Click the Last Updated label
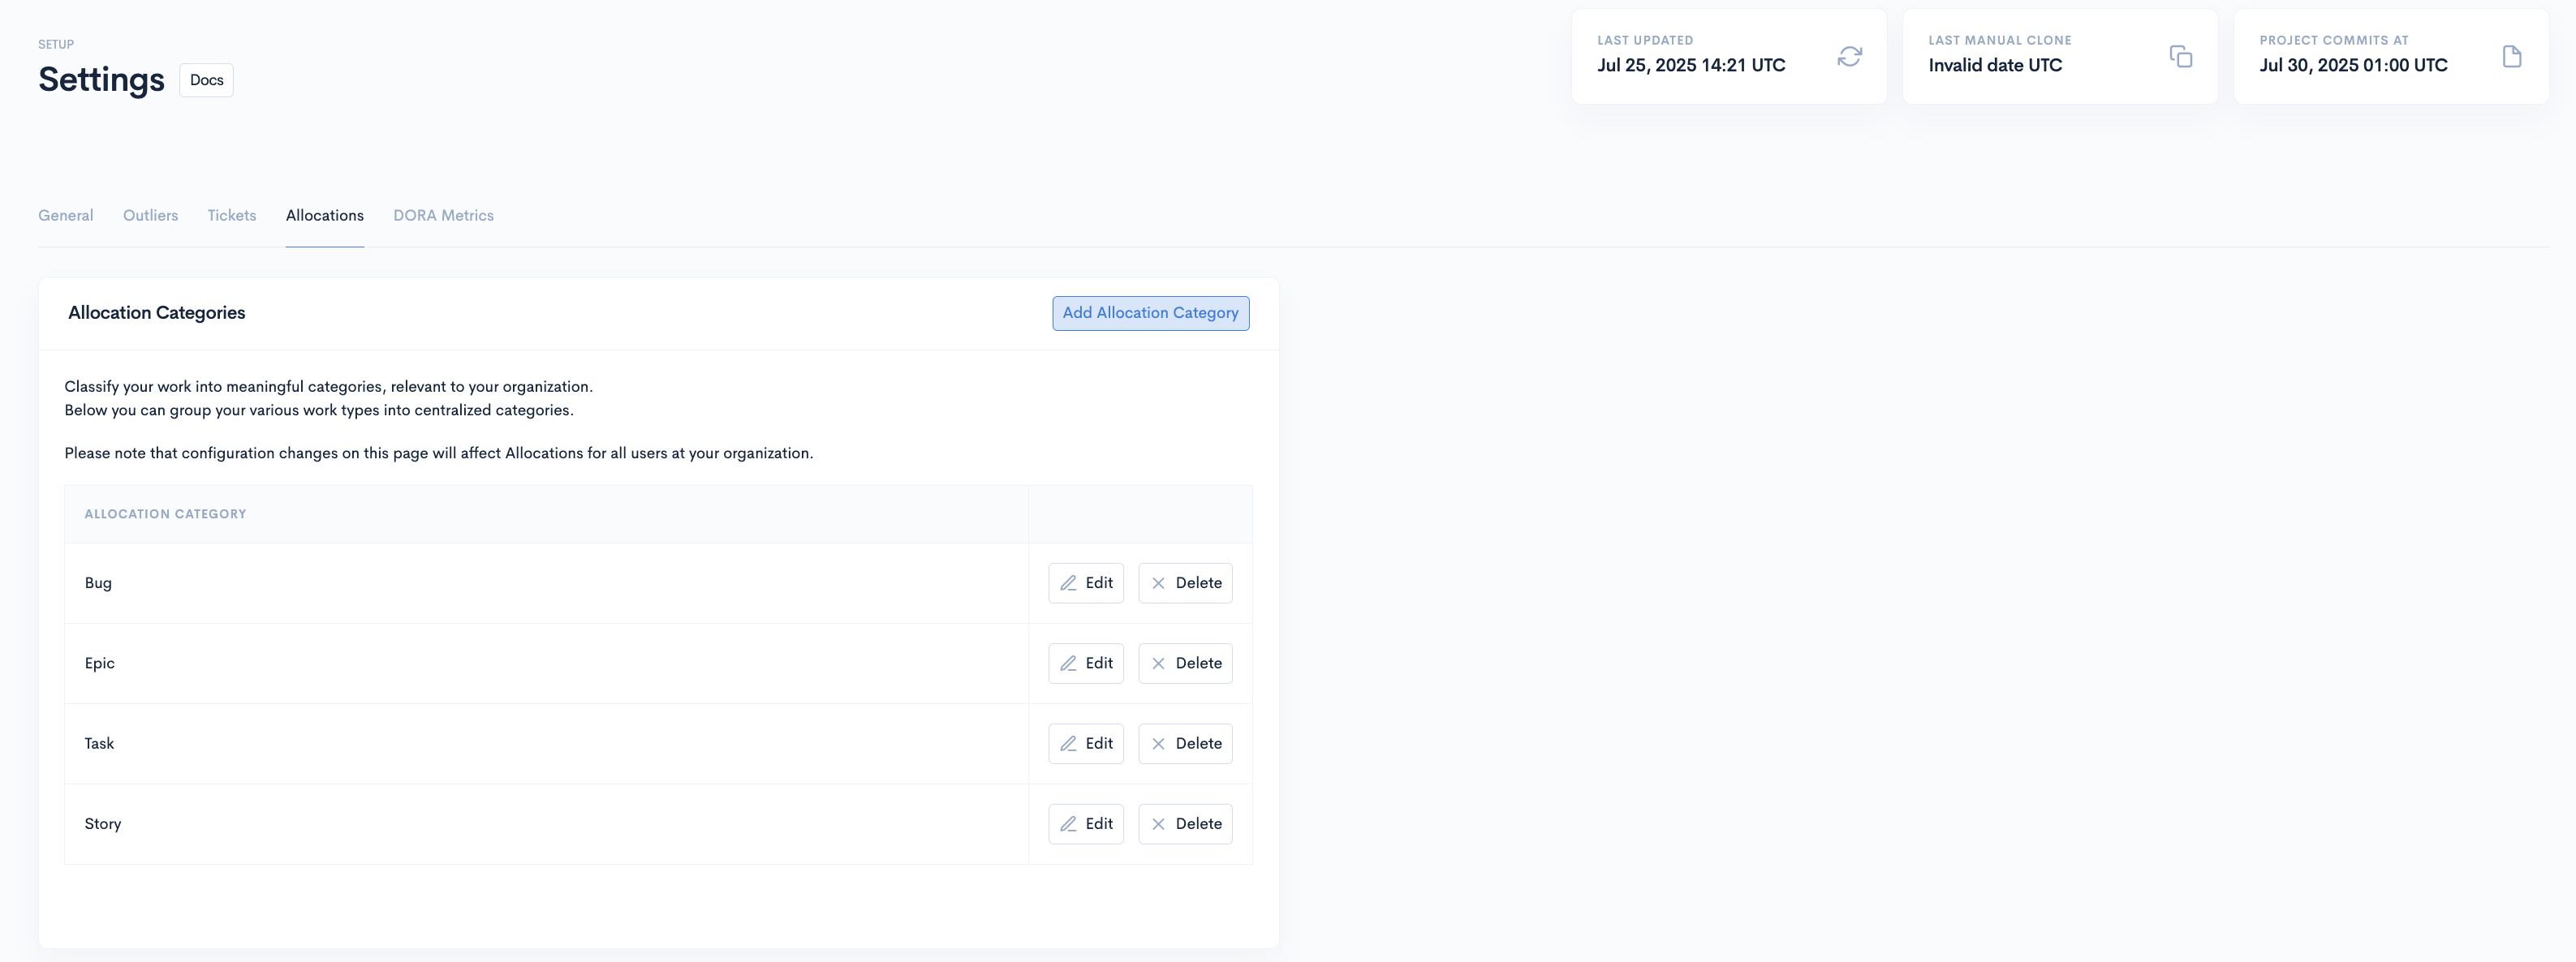 (x=1645, y=41)
